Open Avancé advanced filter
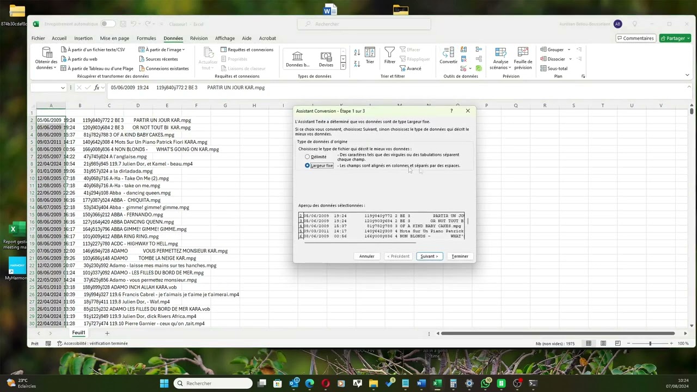697x392 pixels. click(410, 69)
